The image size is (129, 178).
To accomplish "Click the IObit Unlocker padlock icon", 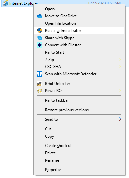I will point(40,84).
